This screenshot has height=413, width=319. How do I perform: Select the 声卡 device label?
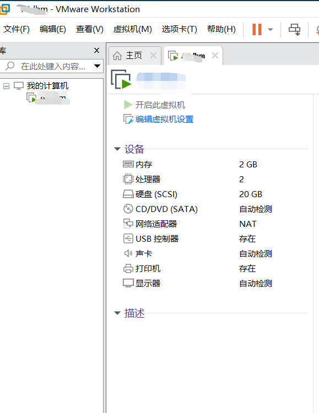pyautogui.click(x=144, y=253)
